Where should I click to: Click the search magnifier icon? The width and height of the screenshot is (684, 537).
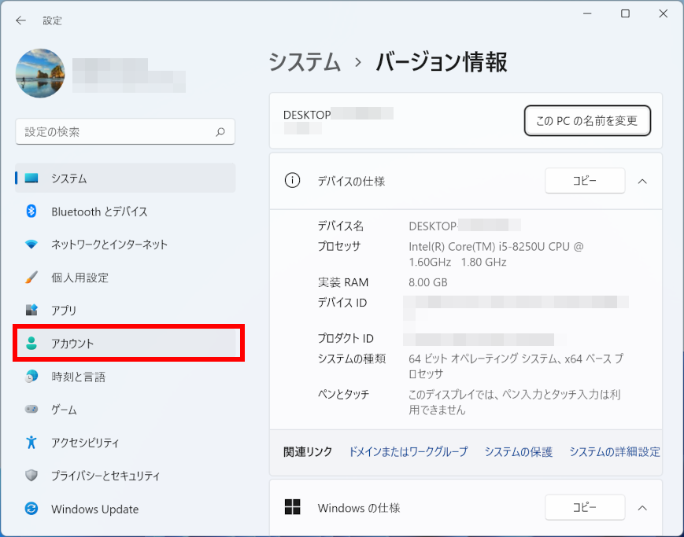[220, 131]
